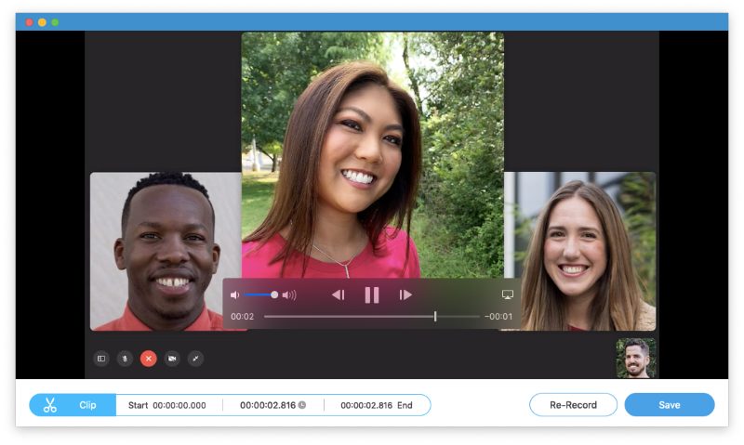Select the long-haired woman's video tile at right
744x445 pixels.
[579, 251]
